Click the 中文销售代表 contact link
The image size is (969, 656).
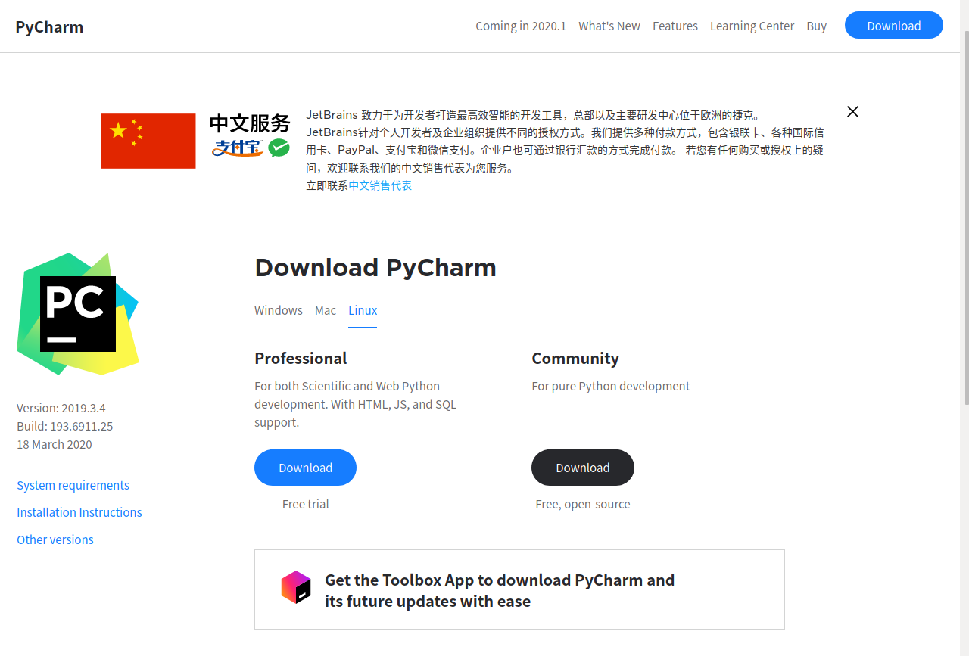tap(380, 185)
